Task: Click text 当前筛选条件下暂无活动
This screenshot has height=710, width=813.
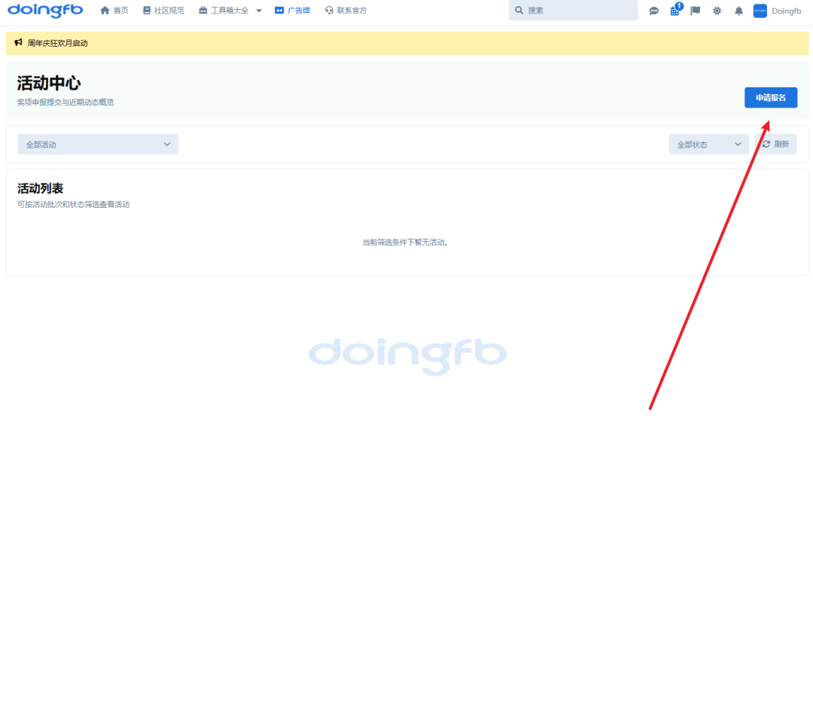Action: (404, 242)
